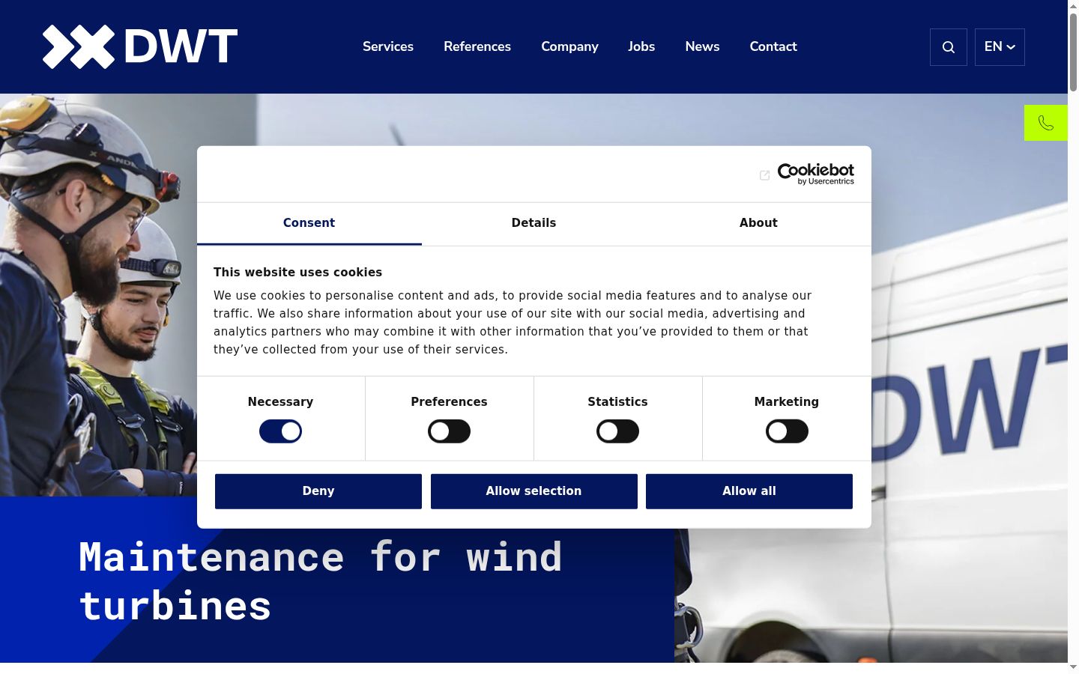1079x674 pixels.
Task: Enable the Statistics cookies switch
Action: click(x=617, y=431)
